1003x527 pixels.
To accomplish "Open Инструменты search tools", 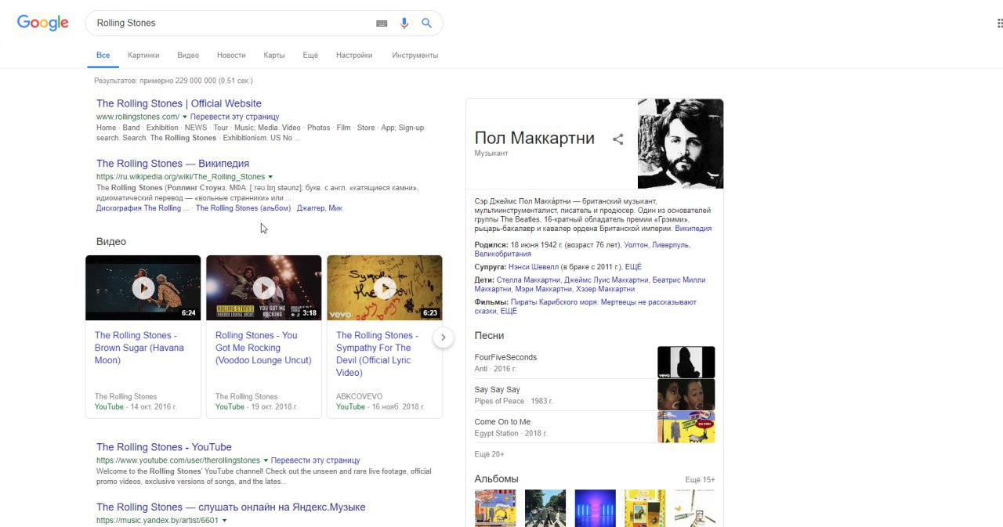I will tap(415, 56).
